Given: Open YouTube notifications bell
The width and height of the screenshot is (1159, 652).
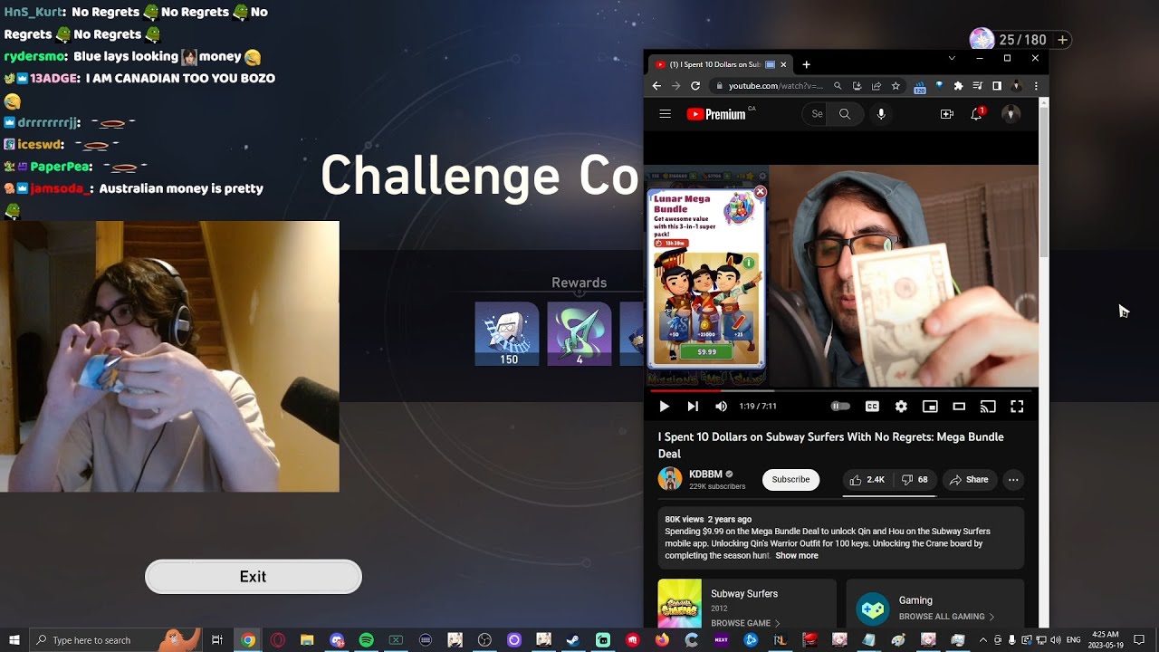Looking at the screenshot, I should point(977,114).
